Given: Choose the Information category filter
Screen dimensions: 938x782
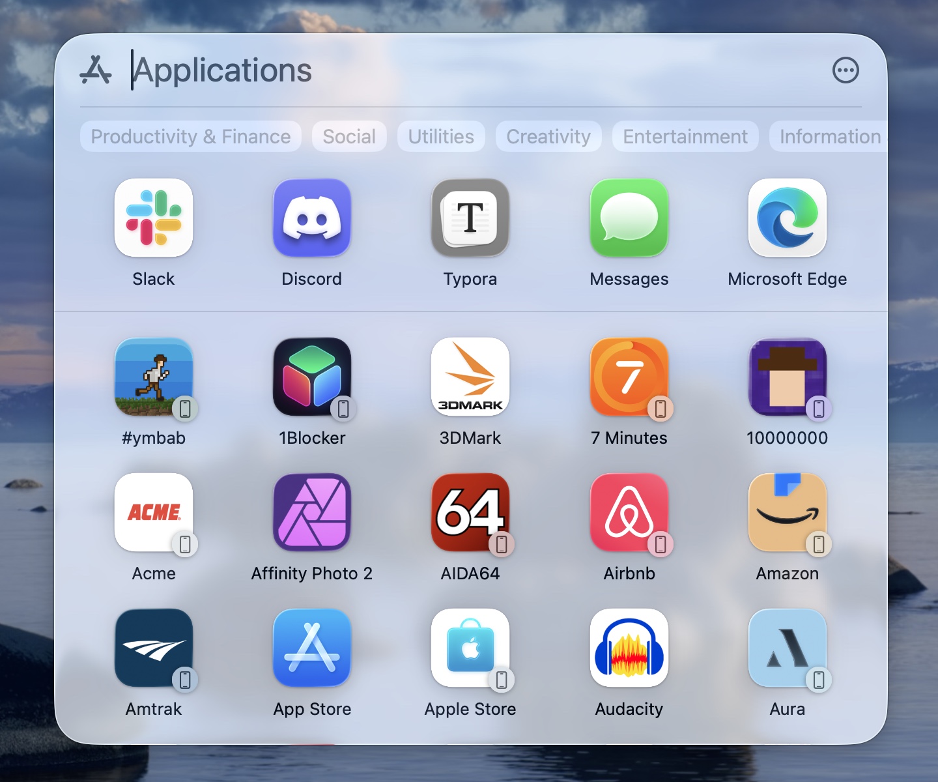Looking at the screenshot, I should (x=829, y=136).
